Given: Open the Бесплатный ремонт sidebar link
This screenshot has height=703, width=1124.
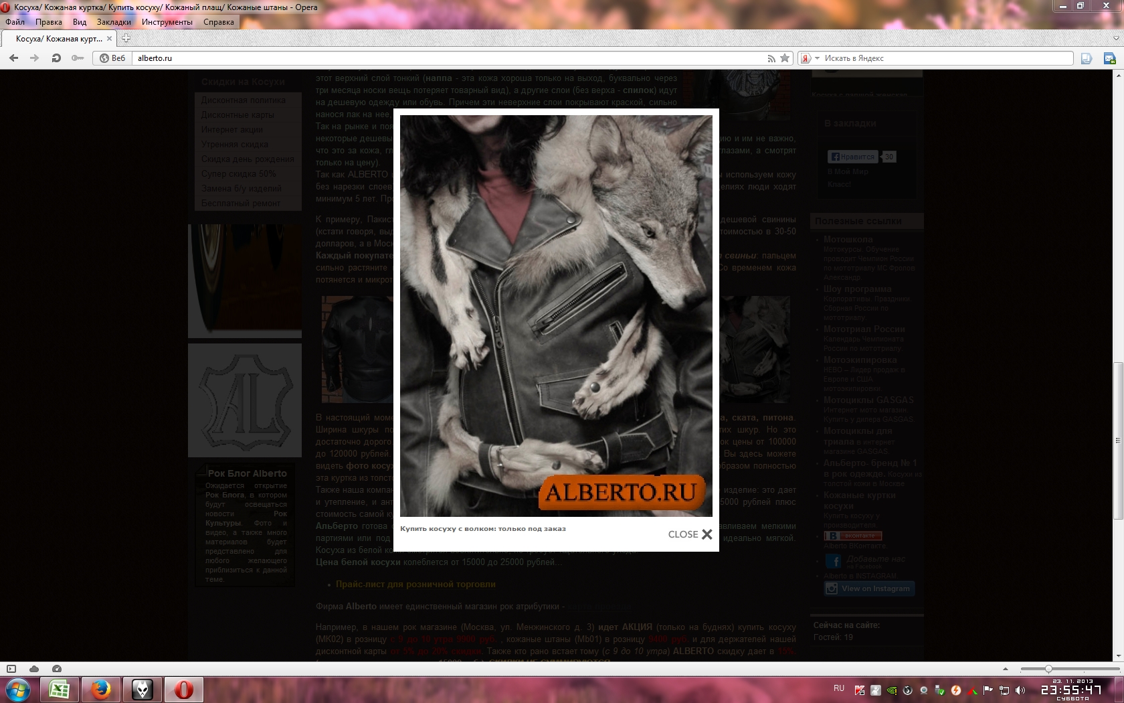Looking at the screenshot, I should point(241,204).
